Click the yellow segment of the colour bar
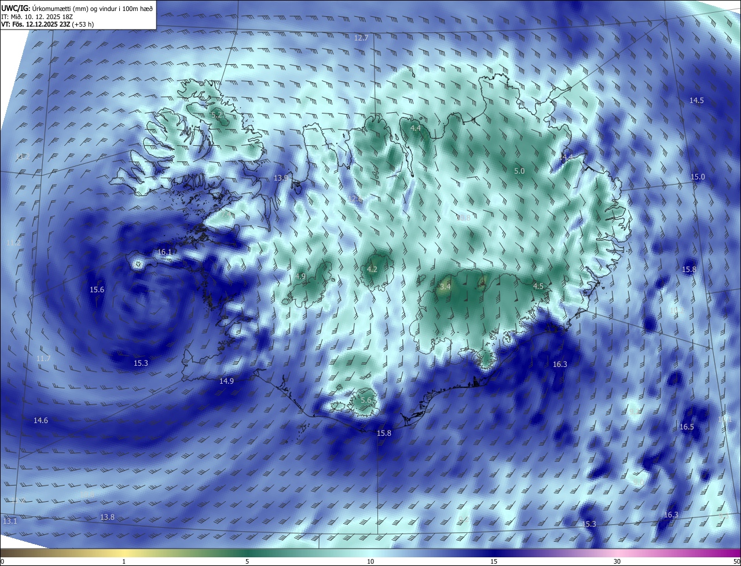 click(124, 553)
